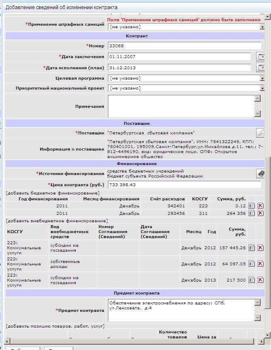Click down arrow of Примечания scrollbar
The height and width of the screenshot is (350, 271).
click(257, 114)
